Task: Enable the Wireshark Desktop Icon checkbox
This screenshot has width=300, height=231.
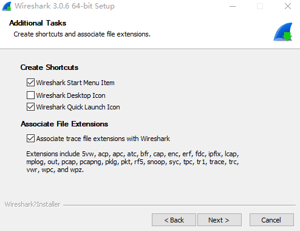Action: (30, 95)
